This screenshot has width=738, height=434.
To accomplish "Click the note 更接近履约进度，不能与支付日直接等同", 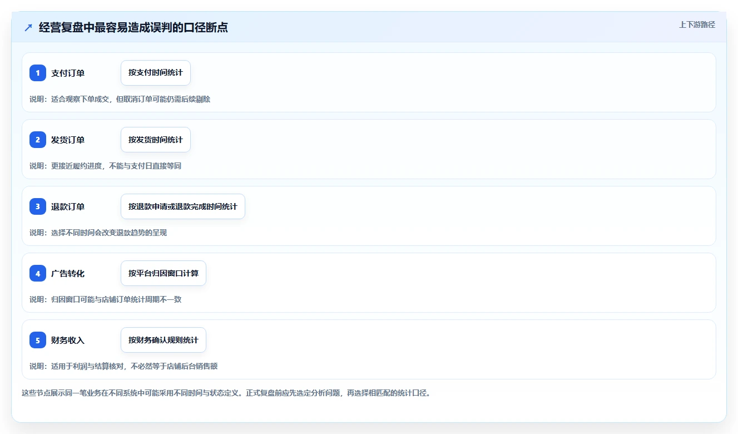I will [116, 166].
